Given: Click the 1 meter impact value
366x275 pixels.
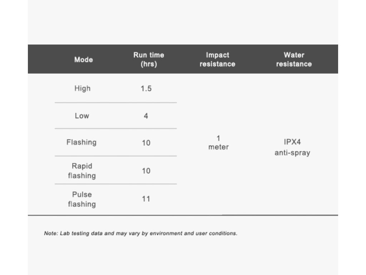Looking at the screenshot, I should (218, 143).
